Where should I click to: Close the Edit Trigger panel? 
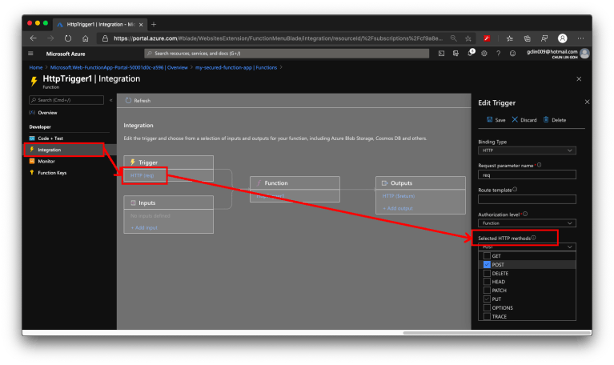(587, 102)
